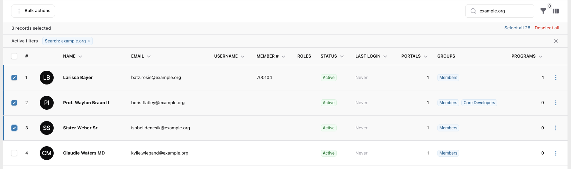Sort by PROGRAMS column
This screenshot has height=169, width=571.
click(527, 56)
